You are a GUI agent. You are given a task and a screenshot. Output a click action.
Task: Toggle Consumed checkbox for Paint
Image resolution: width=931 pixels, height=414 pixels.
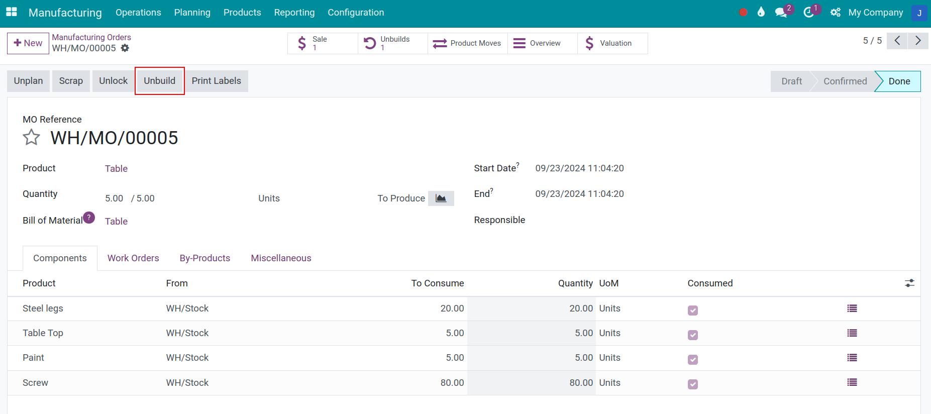point(693,360)
